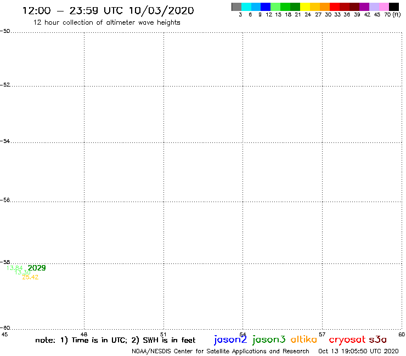The image size is (406, 356).
Task: Click the longitude axis label 60
Action: tap(402, 334)
